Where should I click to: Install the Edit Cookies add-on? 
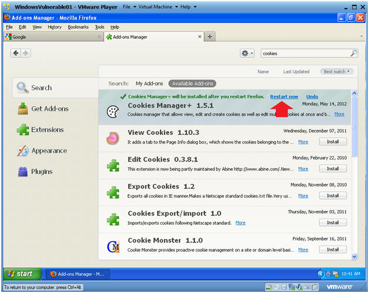click(x=333, y=169)
